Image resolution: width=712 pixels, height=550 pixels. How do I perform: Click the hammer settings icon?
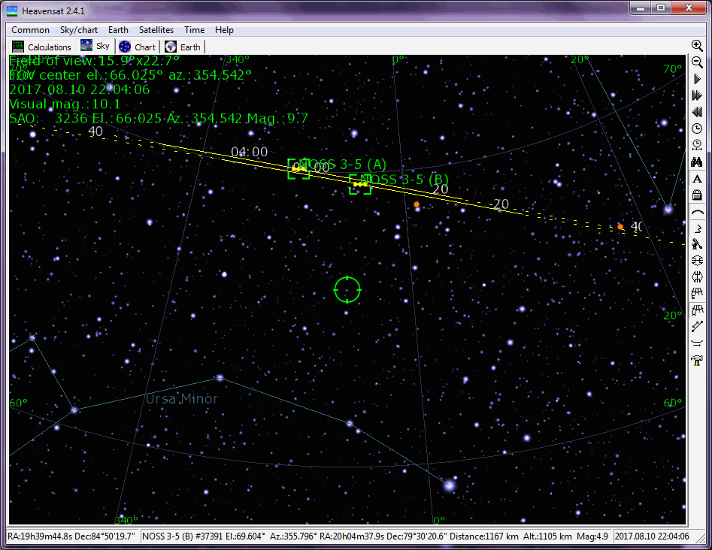pyautogui.click(x=697, y=361)
